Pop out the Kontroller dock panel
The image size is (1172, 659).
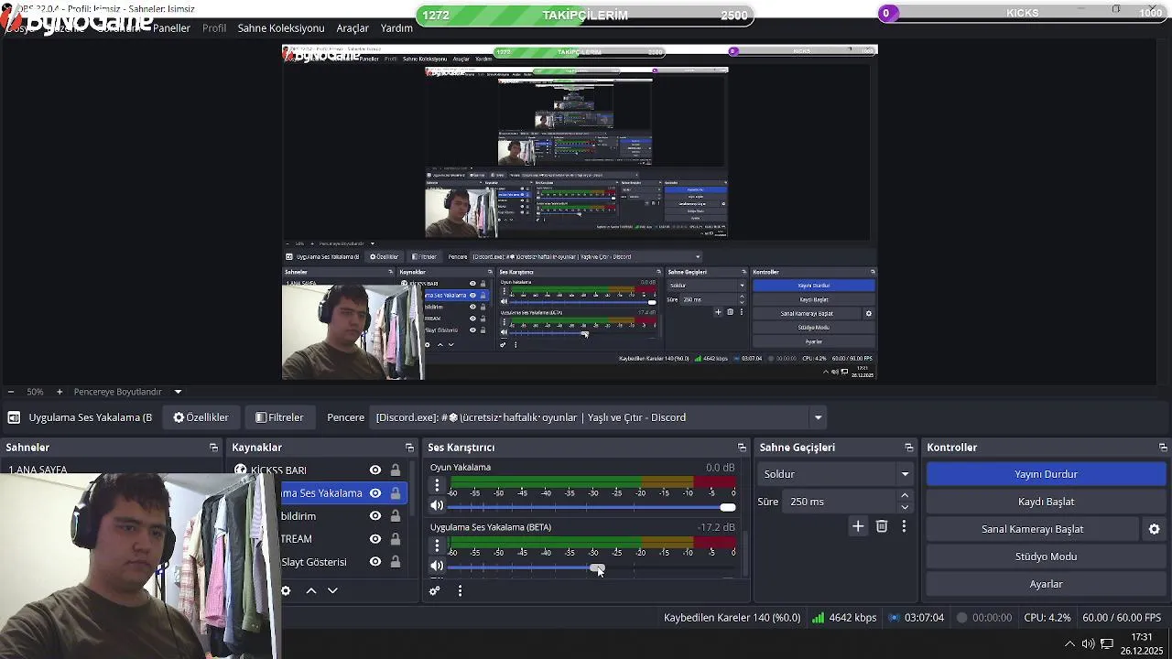click(1163, 448)
